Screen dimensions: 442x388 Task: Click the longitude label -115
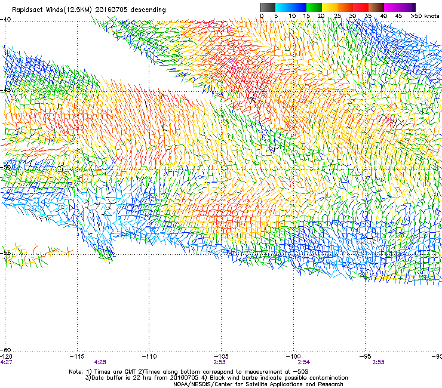click(77, 356)
